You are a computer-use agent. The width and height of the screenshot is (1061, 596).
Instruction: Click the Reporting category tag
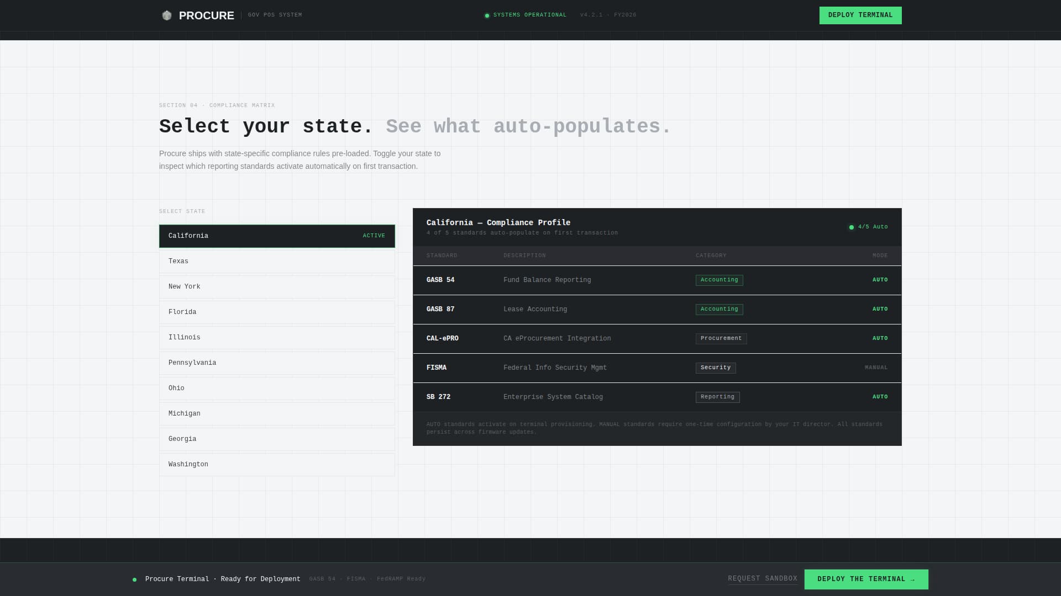click(717, 397)
